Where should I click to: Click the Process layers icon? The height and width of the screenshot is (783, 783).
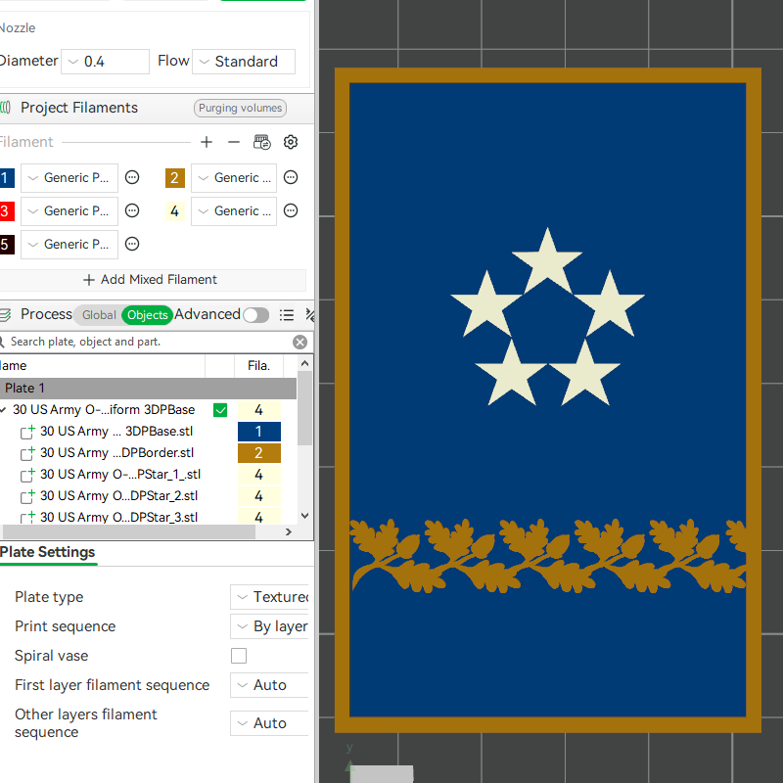tap(5, 314)
